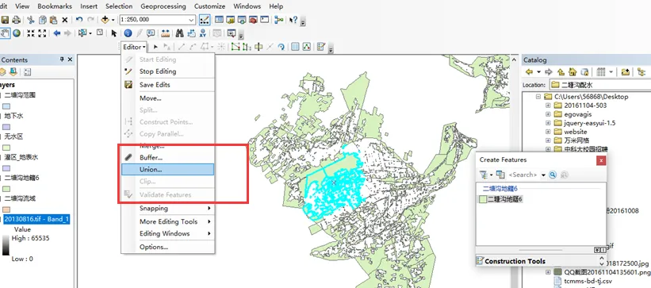This screenshot has height=288, width=651.
Task: Click the orange symbol swatch under 二塘沟流域
Action: tap(7, 209)
